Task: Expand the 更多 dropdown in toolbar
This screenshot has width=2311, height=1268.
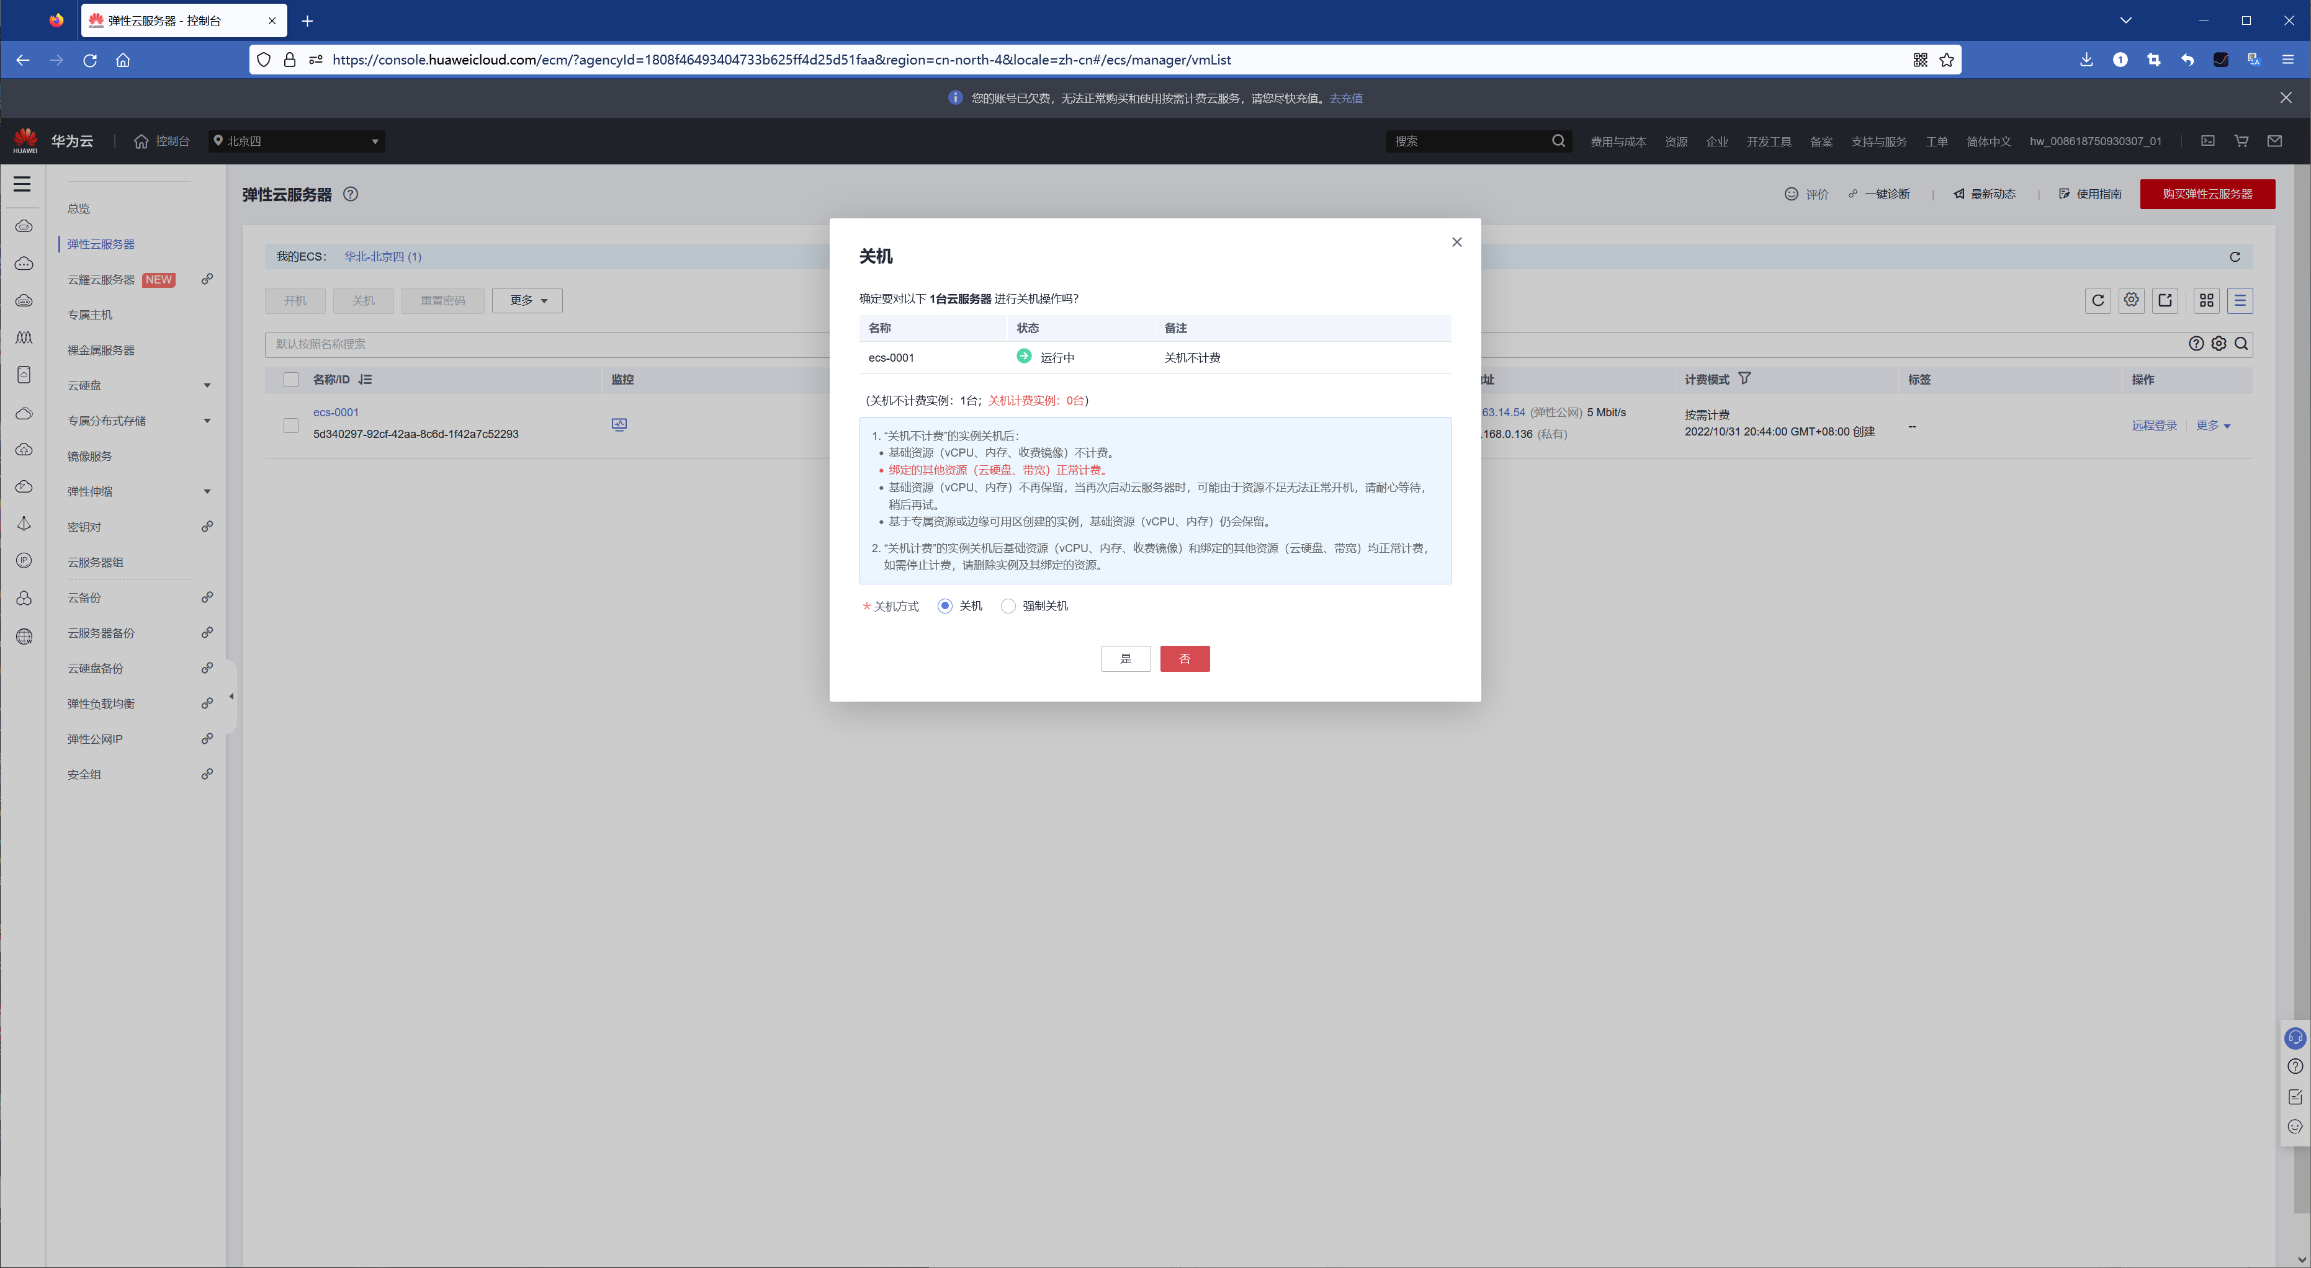Action: tap(527, 300)
